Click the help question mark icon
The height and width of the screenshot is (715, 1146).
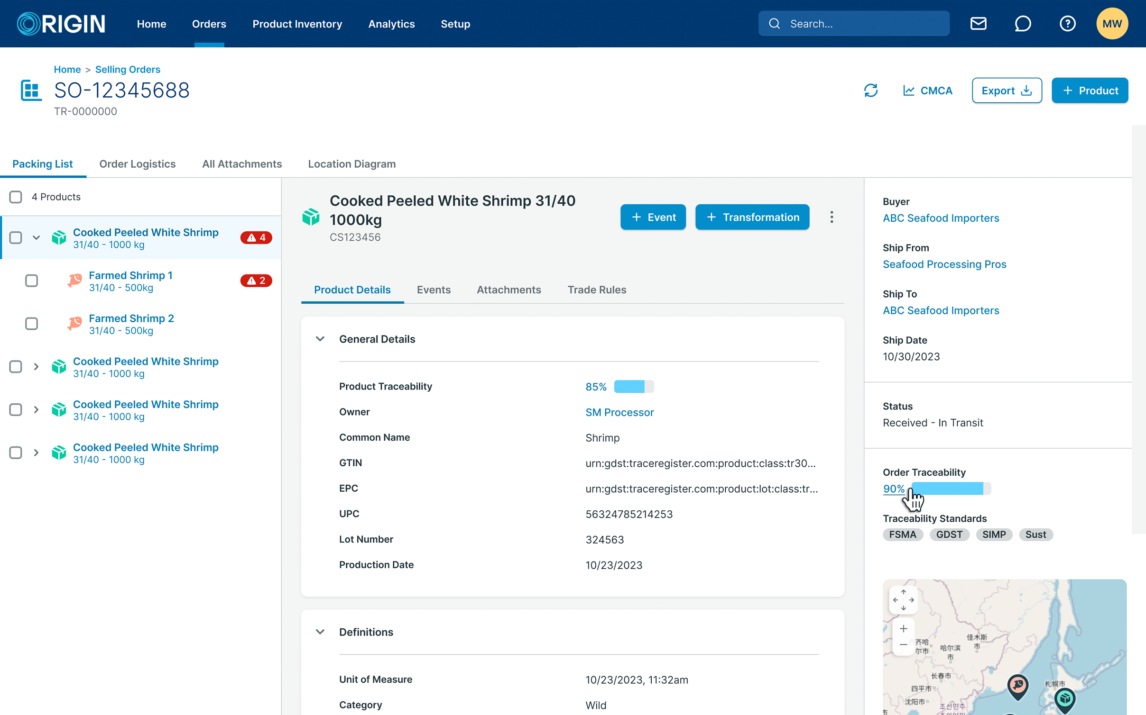(x=1067, y=24)
